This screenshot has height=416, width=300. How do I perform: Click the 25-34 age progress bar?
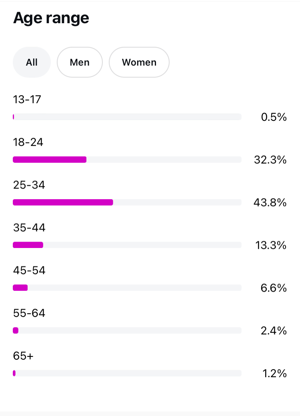[x=127, y=202]
